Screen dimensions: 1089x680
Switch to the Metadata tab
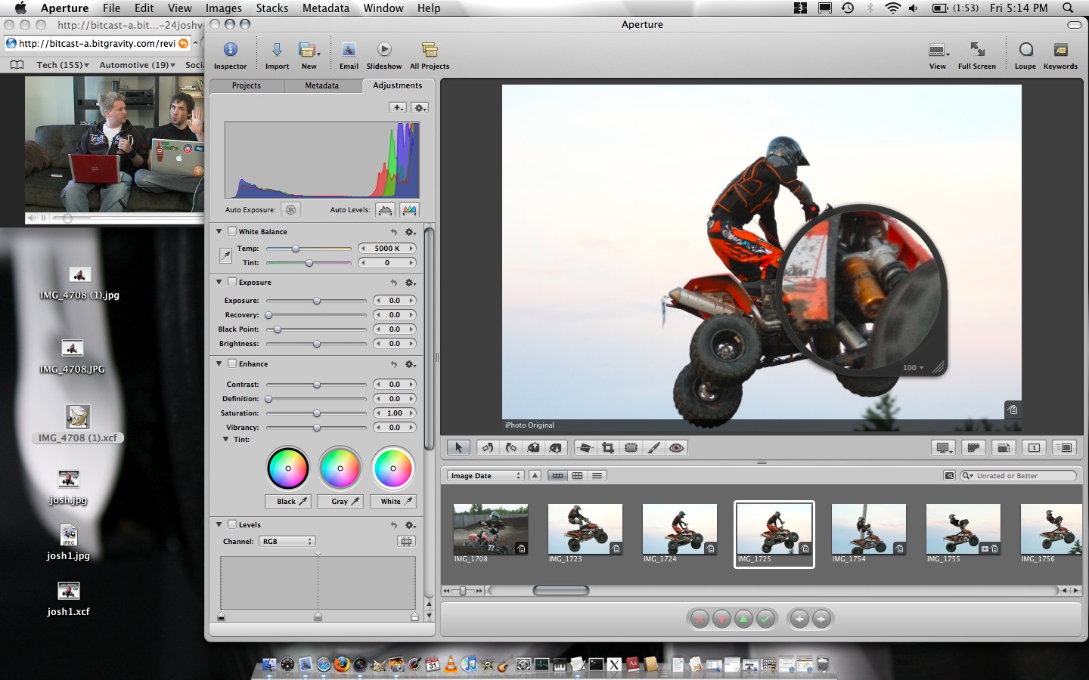(x=321, y=85)
